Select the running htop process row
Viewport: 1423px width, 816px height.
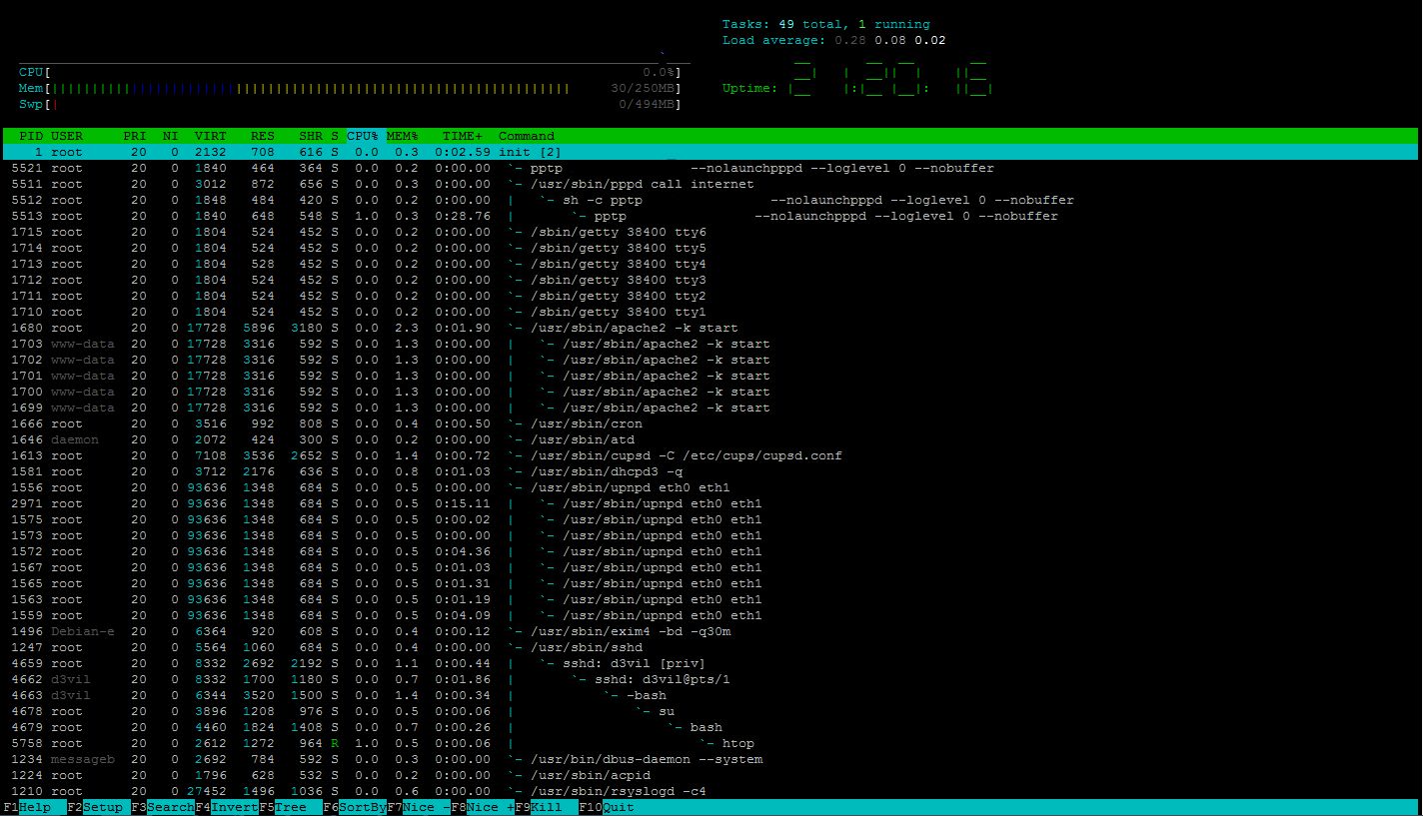[711, 743]
